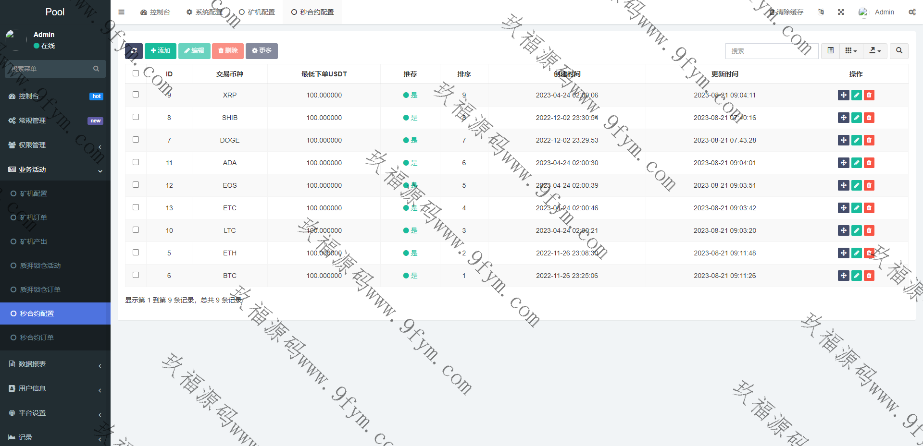The height and width of the screenshot is (446, 923).
Task: Check the select-all checkbox in header
Action: (x=136, y=73)
